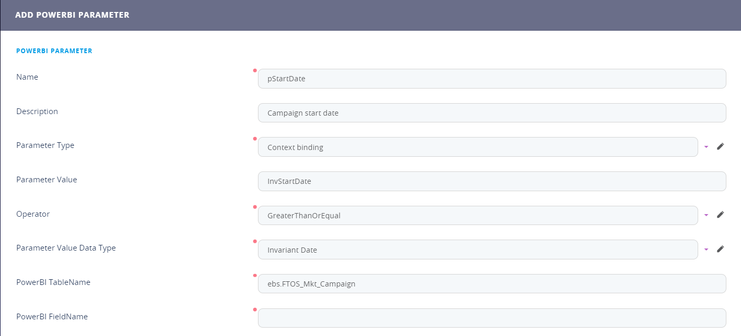The width and height of the screenshot is (741, 336).
Task: Click the Parameter Value Data Type label
Action: (x=66, y=248)
